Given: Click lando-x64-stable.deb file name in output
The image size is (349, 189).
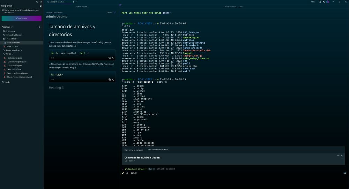Looking at the screenshot, I should (x=197, y=51).
